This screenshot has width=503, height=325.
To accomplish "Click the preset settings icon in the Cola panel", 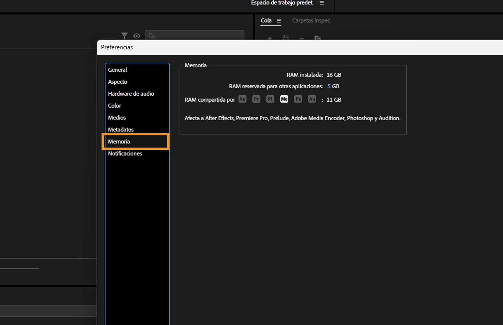I will [285, 38].
